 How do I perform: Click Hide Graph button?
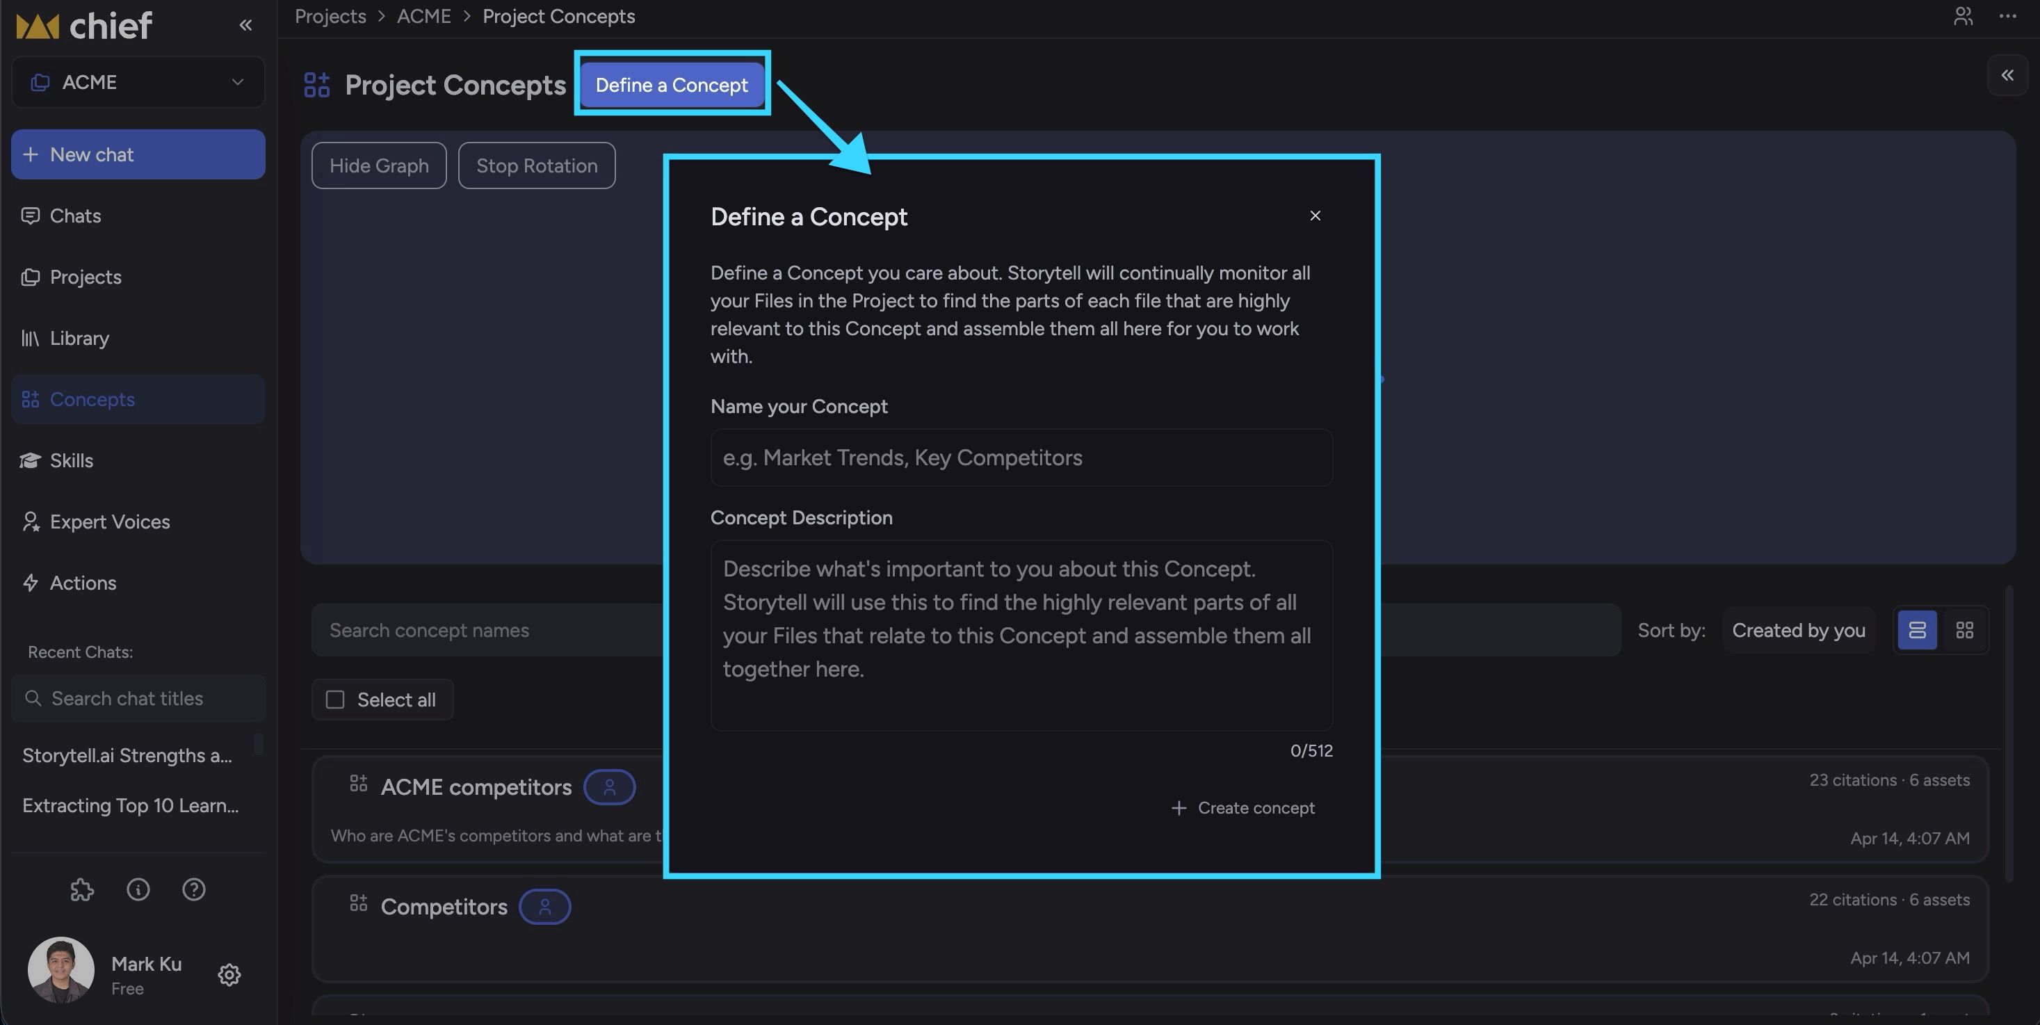[x=380, y=166]
